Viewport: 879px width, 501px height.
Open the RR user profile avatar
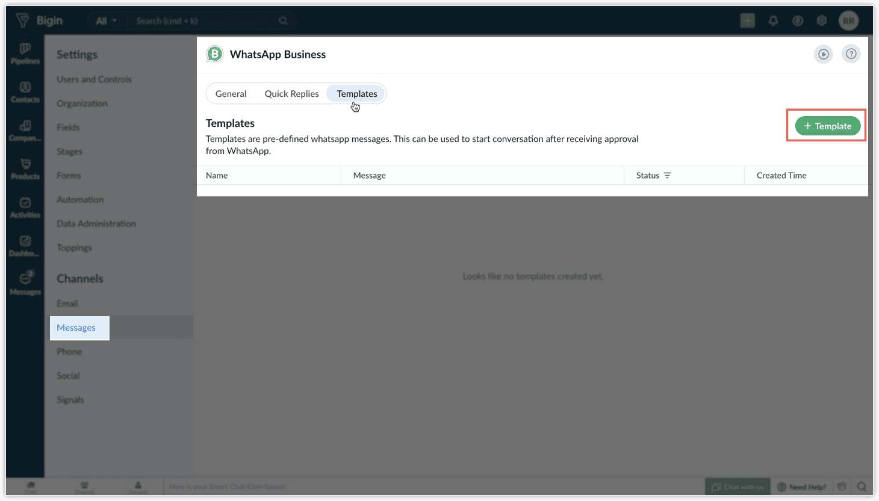pos(848,20)
